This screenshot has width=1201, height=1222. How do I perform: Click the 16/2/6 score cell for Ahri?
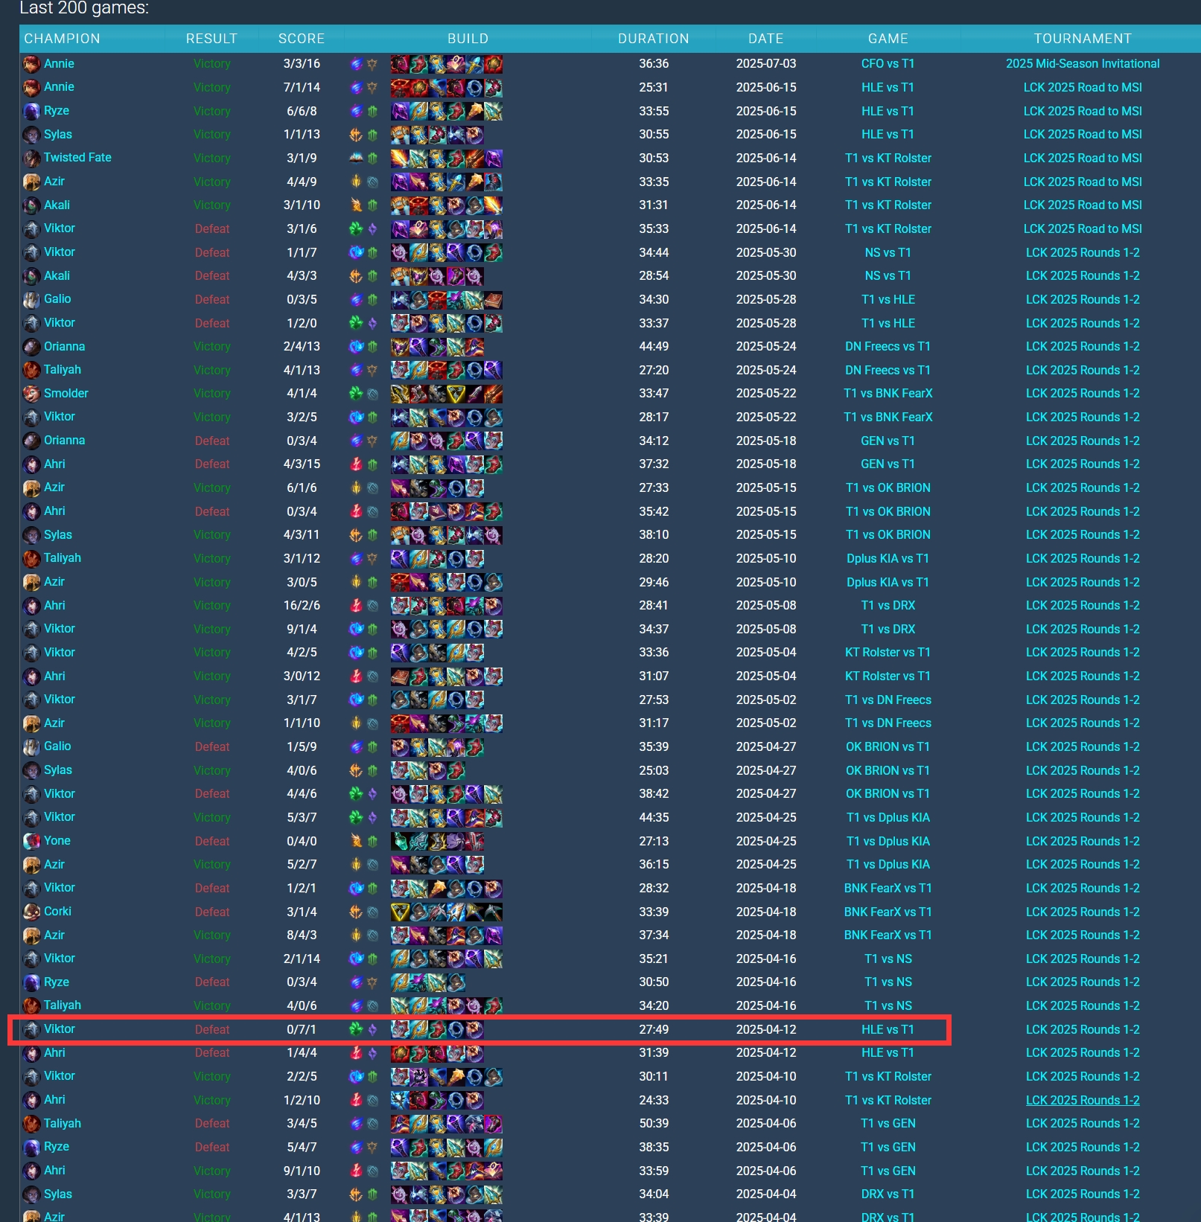click(302, 606)
